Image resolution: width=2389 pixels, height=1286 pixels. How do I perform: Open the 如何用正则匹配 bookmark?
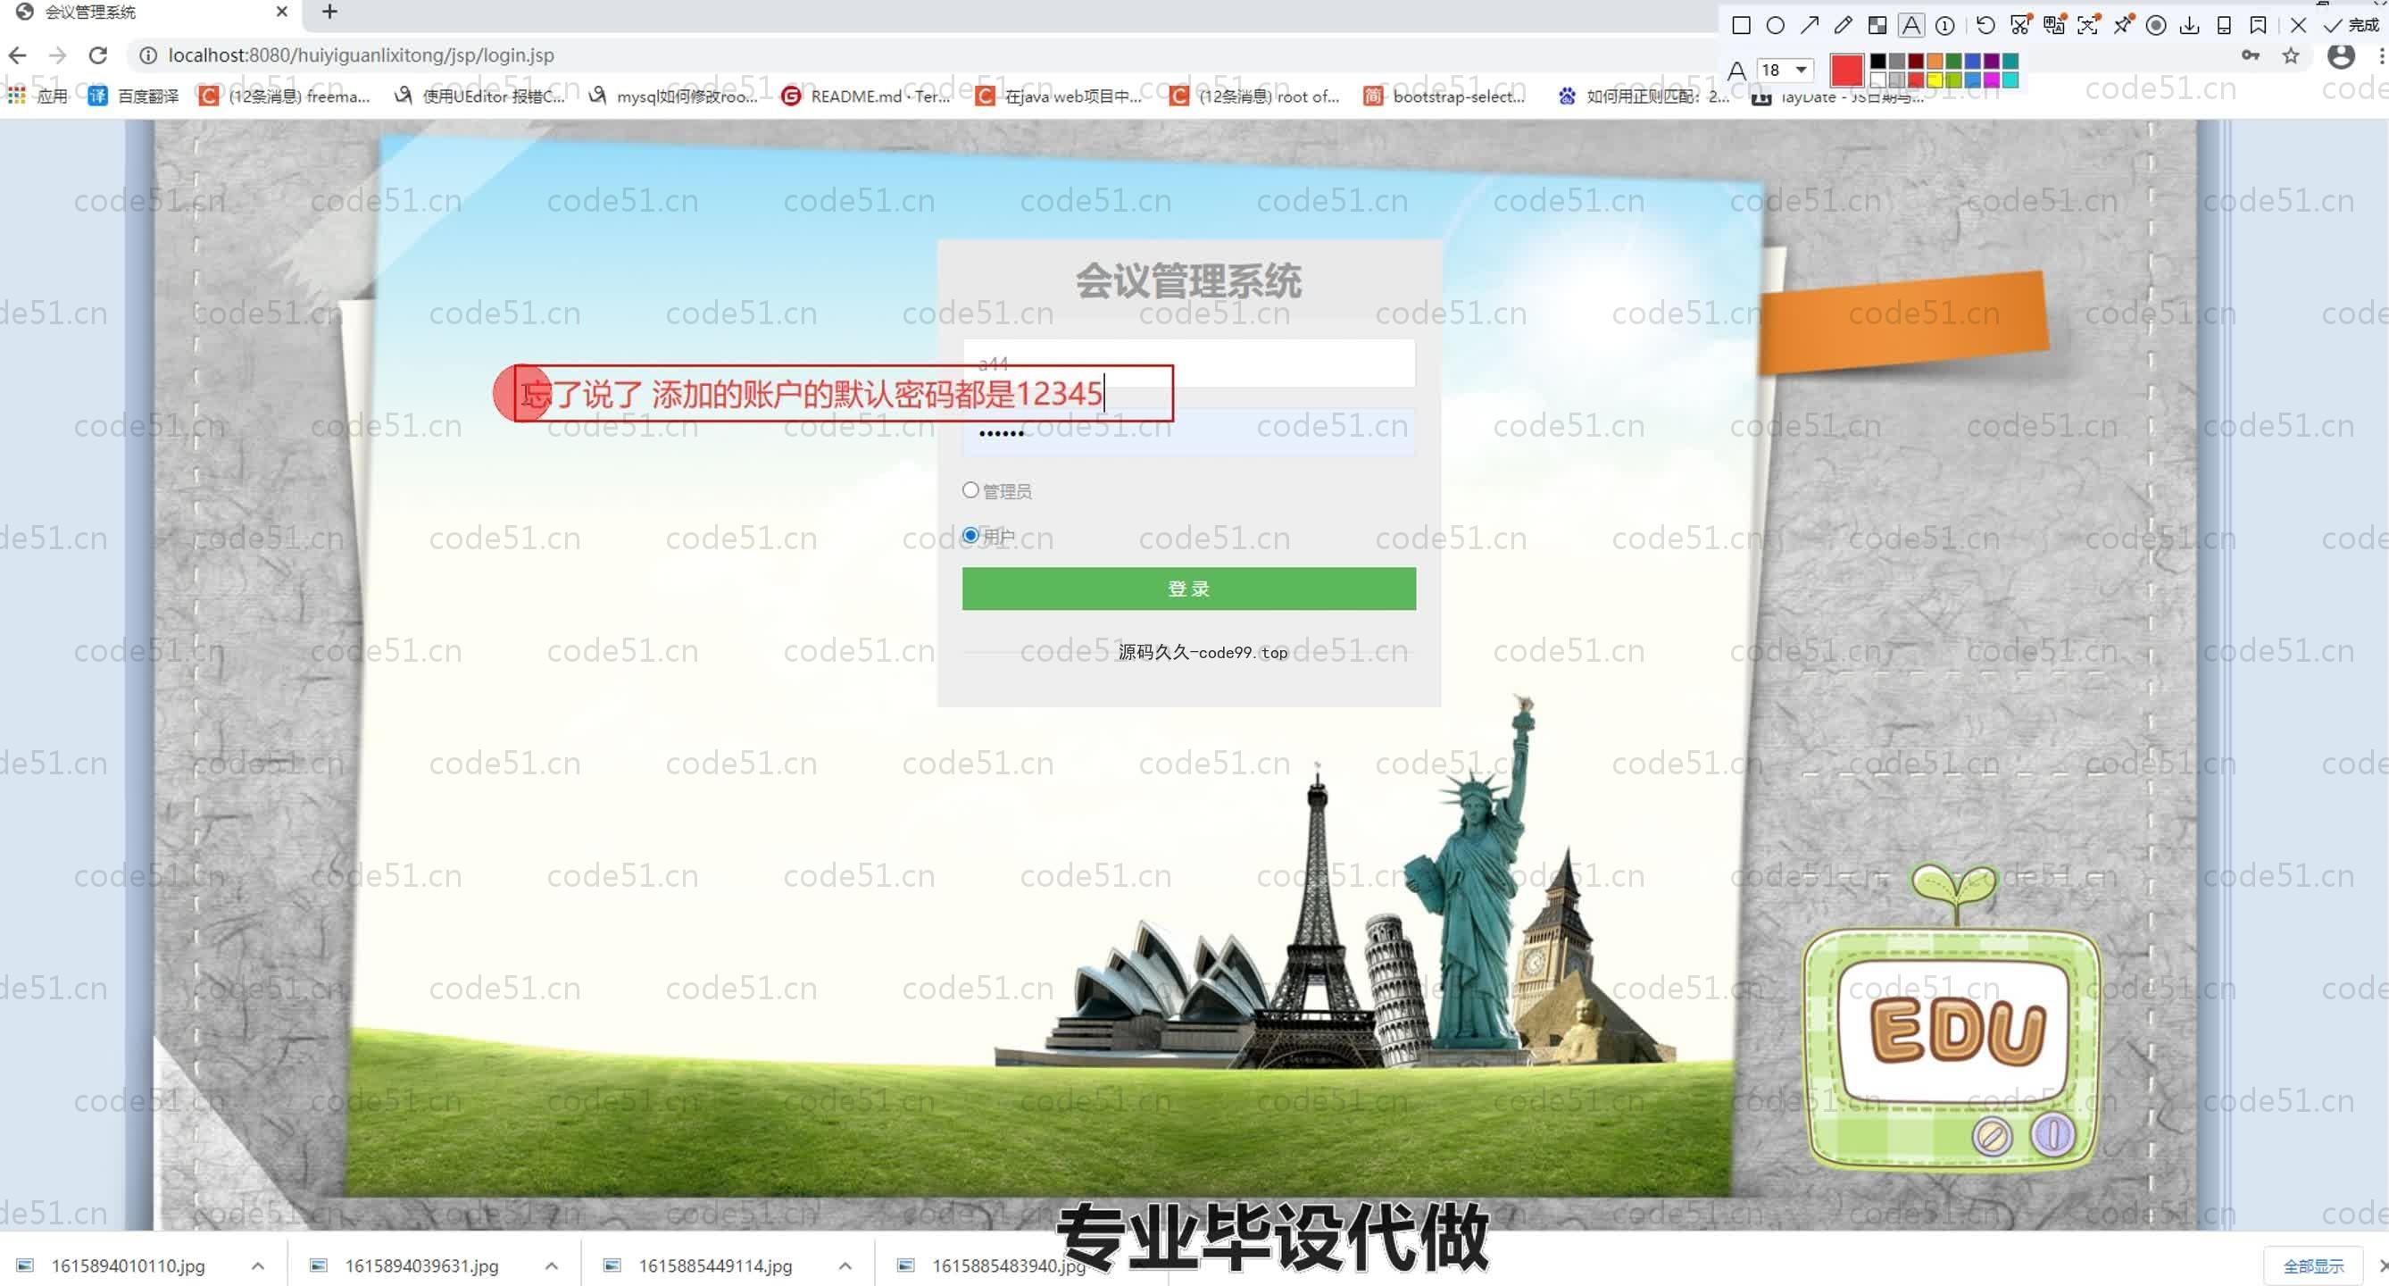click(x=1644, y=96)
